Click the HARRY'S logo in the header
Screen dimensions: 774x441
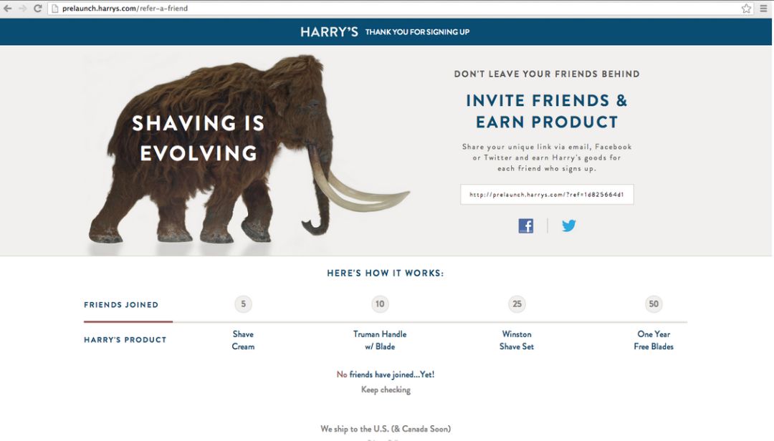pos(329,32)
